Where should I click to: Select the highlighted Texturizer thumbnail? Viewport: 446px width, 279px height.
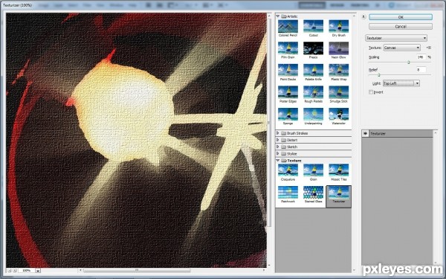338,196
